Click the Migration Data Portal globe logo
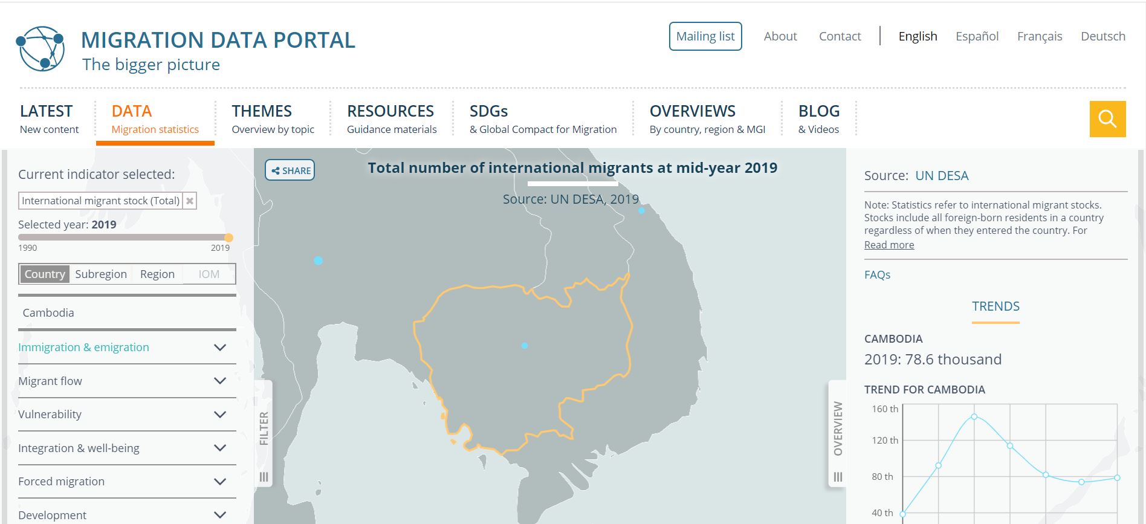Screen dimensions: 1146x524 (40, 49)
